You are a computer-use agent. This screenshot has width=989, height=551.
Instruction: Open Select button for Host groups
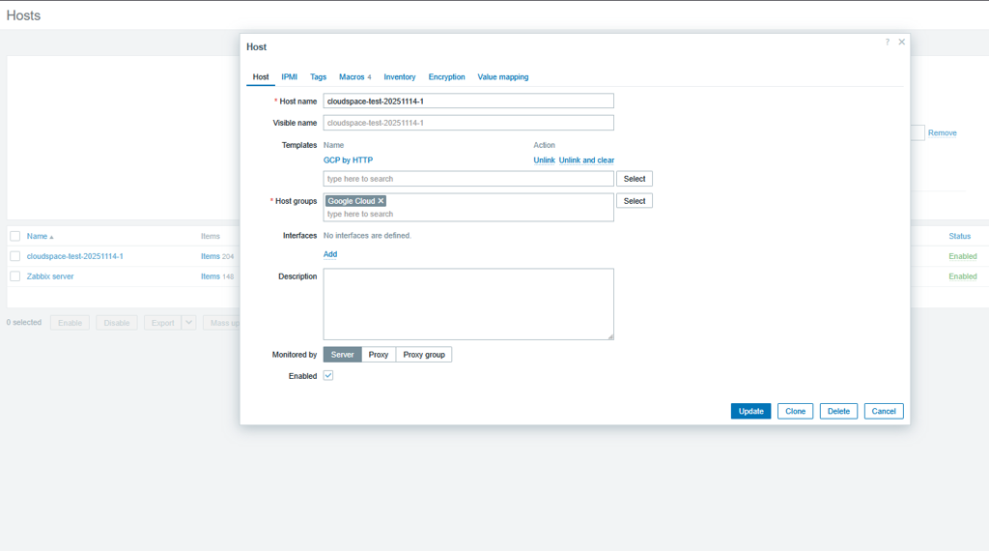click(x=634, y=201)
